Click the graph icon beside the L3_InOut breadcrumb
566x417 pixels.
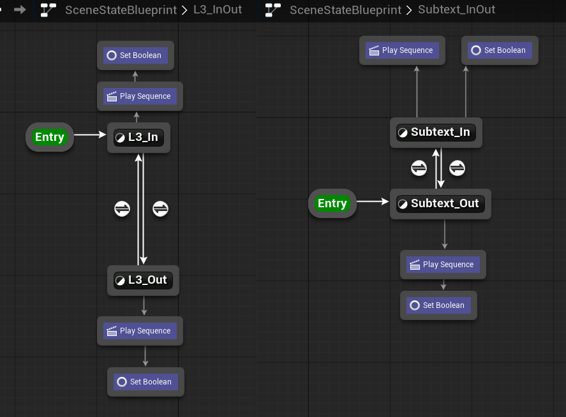tap(48, 10)
